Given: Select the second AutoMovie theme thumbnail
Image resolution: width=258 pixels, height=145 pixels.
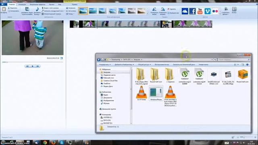Looking at the screenshot, I should pos(93,11).
